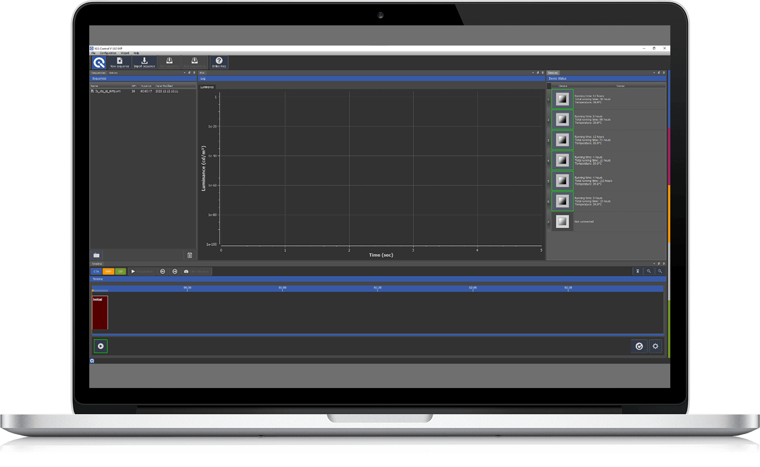Open Timeline panel dropdown arrow
The width and height of the screenshot is (760, 467).
654,264
